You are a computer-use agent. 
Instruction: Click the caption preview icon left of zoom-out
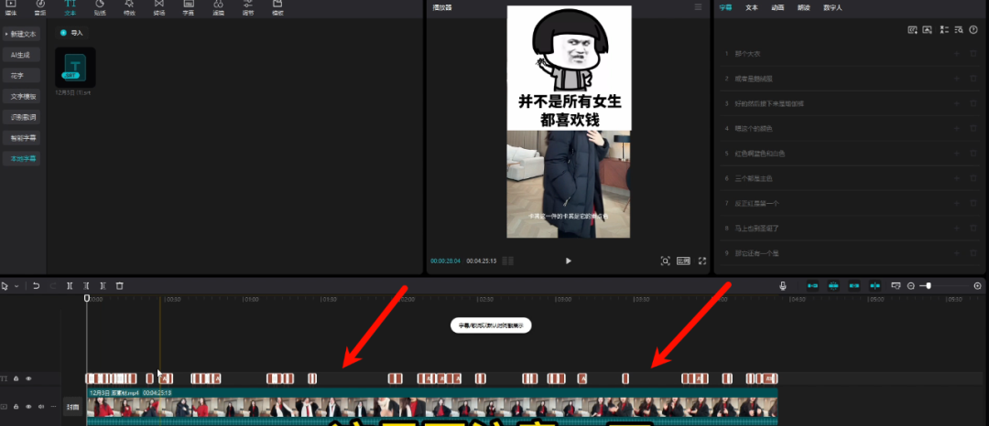tap(896, 286)
